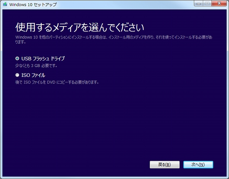Click the second line ります。of the description

click(20, 42)
